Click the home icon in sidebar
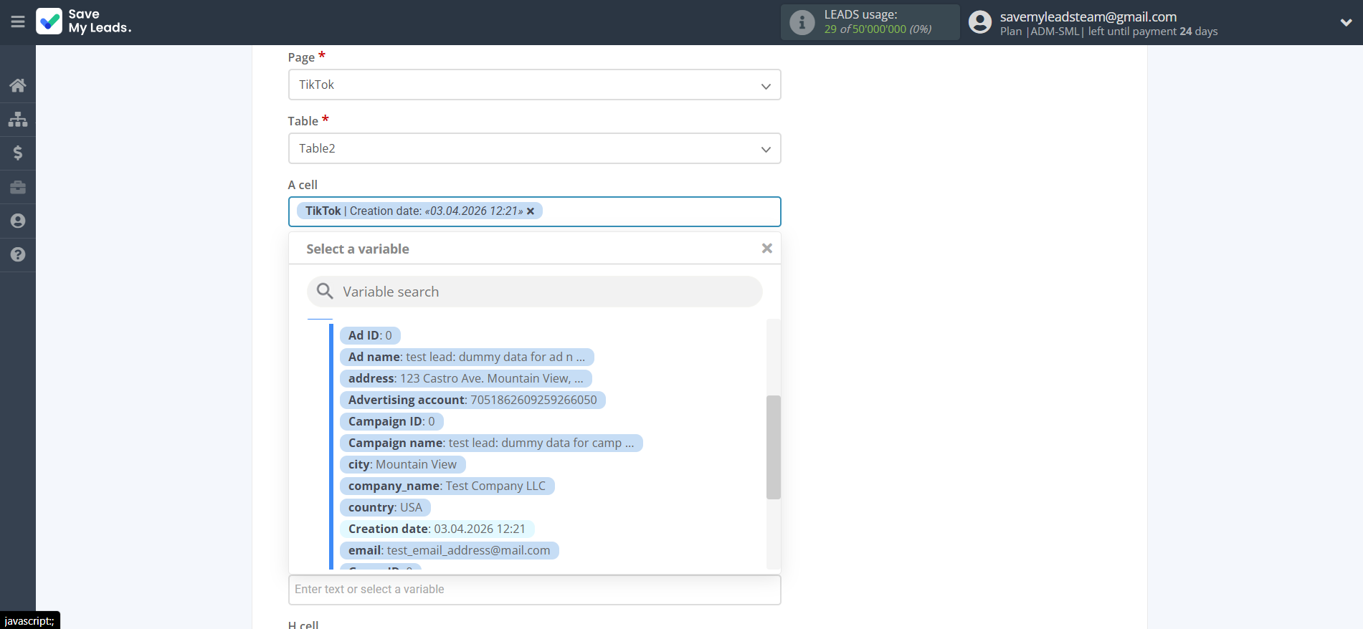1363x629 pixels. pyautogui.click(x=18, y=86)
